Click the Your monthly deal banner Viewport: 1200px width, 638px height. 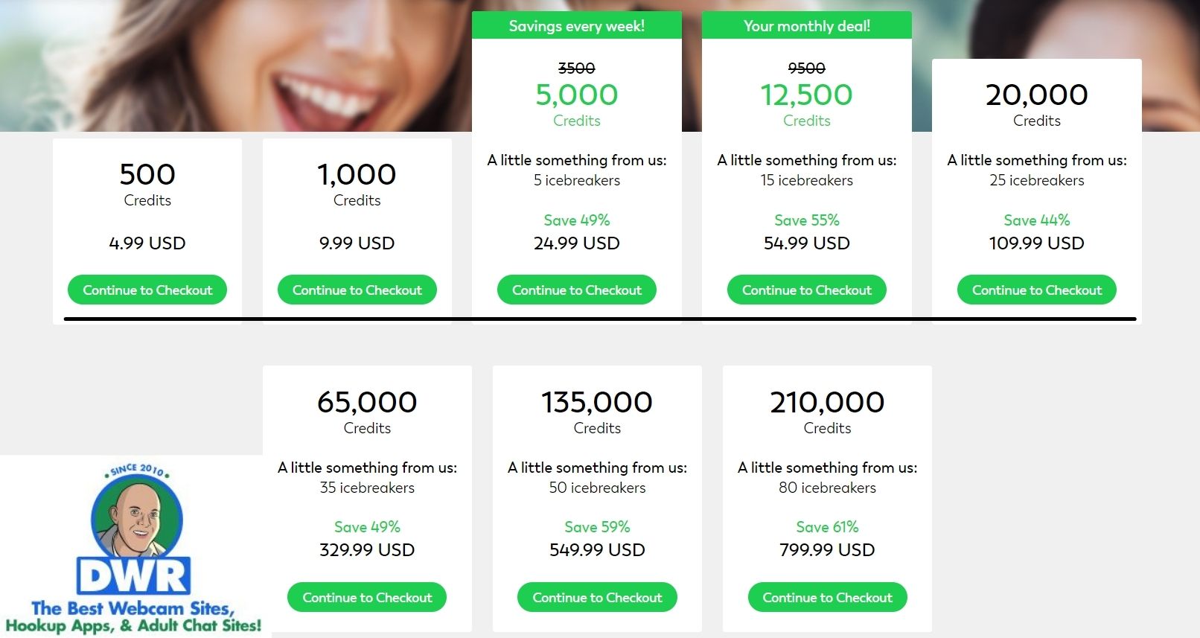806,26
